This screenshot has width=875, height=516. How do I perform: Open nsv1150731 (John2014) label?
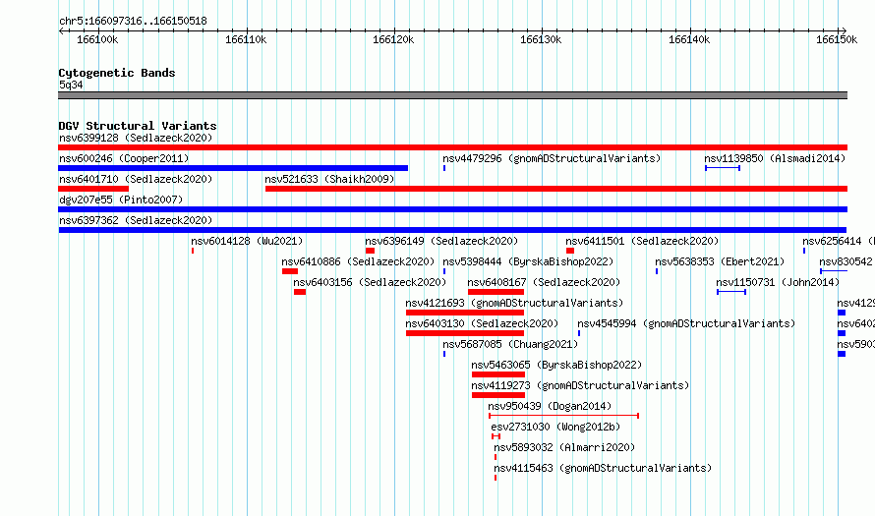click(x=778, y=282)
